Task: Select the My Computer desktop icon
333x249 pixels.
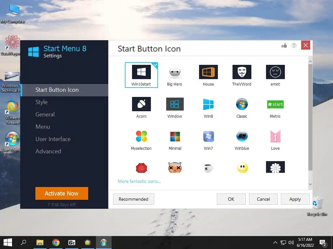Action: (x=13, y=14)
